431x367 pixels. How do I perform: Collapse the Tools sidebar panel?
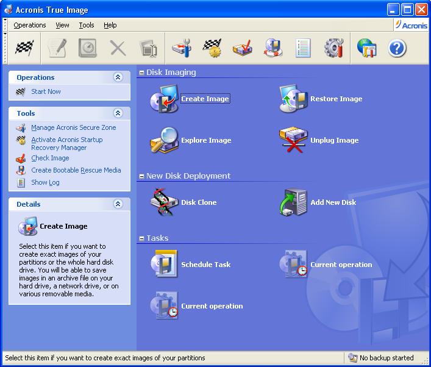click(118, 113)
